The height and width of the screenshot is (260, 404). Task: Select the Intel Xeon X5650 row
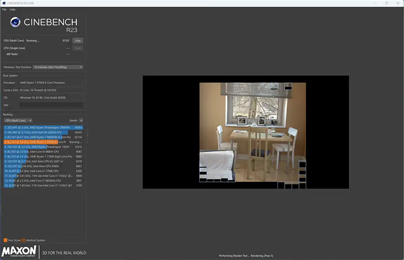pyautogui.click(x=43, y=166)
